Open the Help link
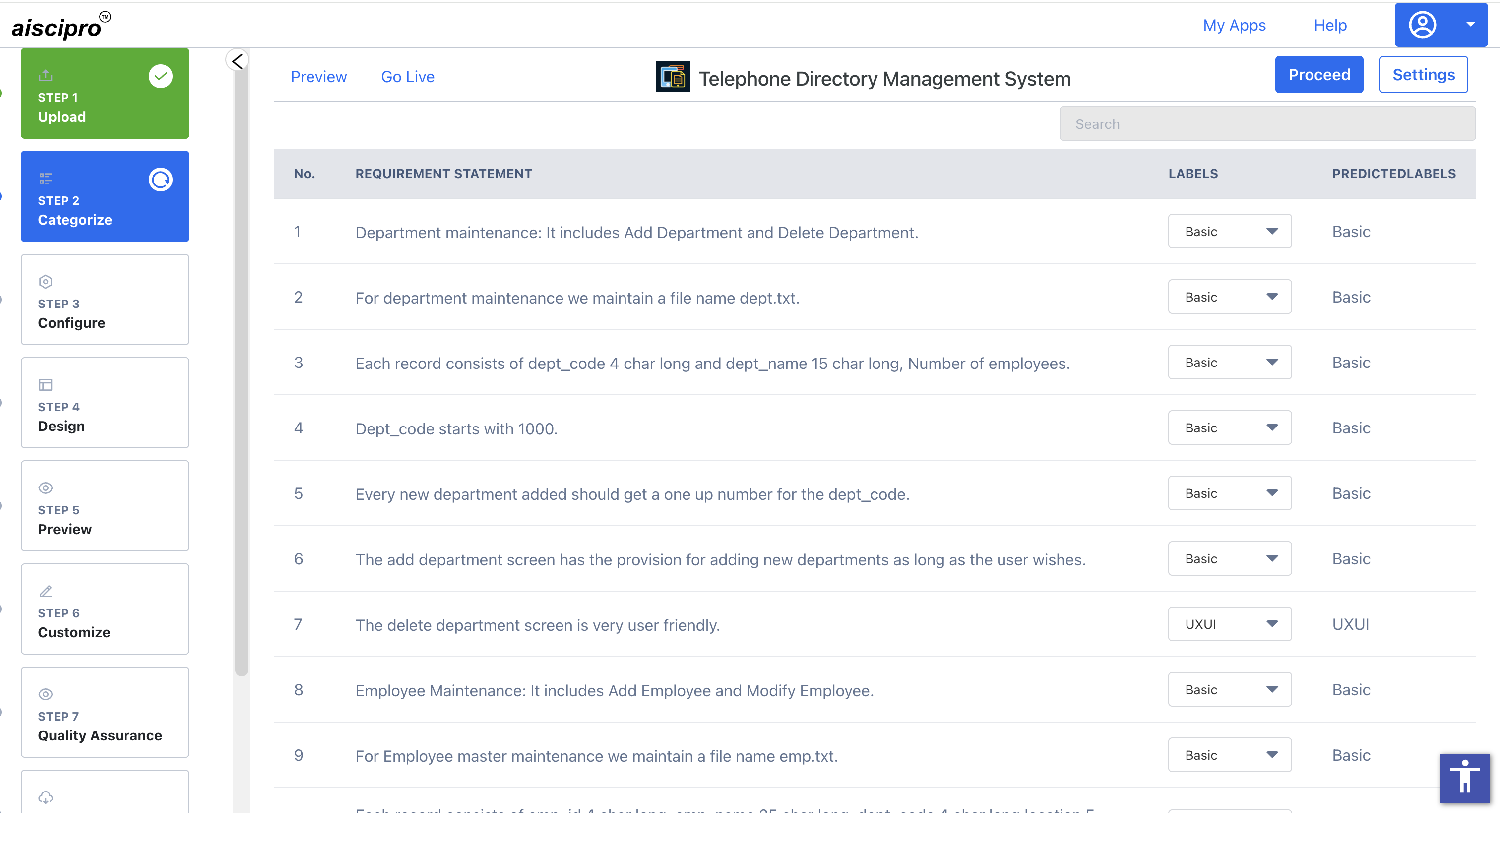The image size is (1500, 853). point(1330,25)
